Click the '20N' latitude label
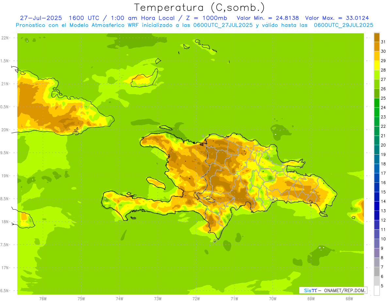This screenshot has width=392, height=303. tap(5, 130)
